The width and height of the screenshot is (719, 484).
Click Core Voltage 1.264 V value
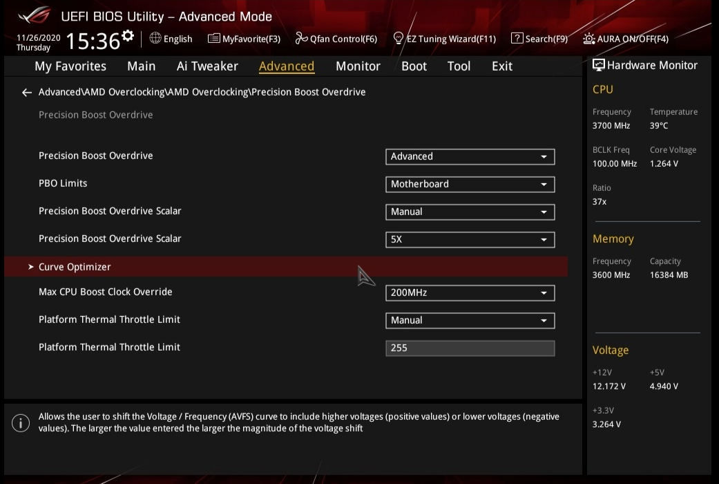664,163
